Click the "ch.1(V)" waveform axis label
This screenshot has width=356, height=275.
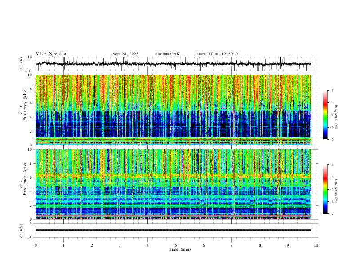(22, 64)
